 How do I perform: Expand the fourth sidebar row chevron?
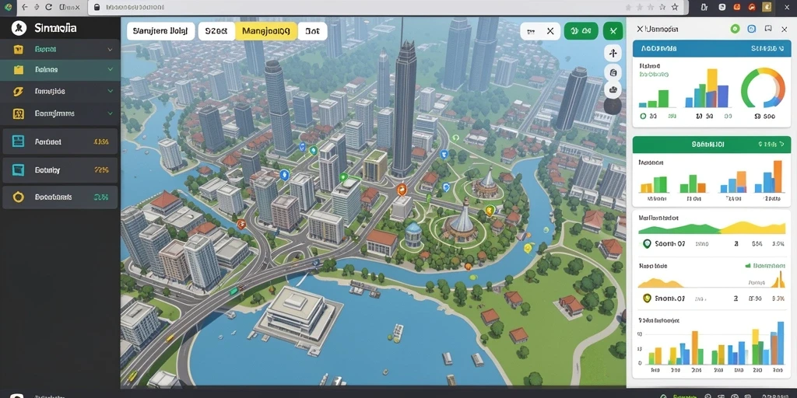110,113
